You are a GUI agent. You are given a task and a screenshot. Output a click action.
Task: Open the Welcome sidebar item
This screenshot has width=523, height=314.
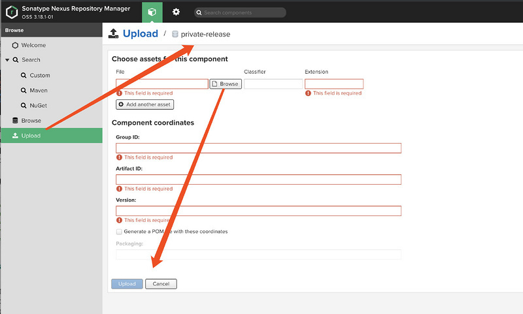33,45
